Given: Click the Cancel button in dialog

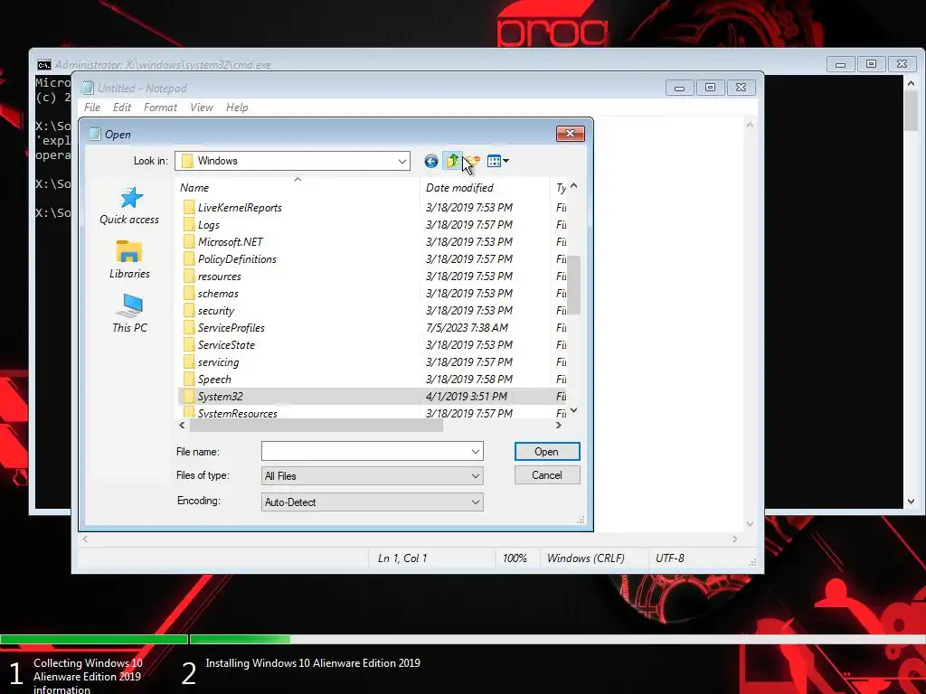Looking at the screenshot, I should click(x=547, y=475).
